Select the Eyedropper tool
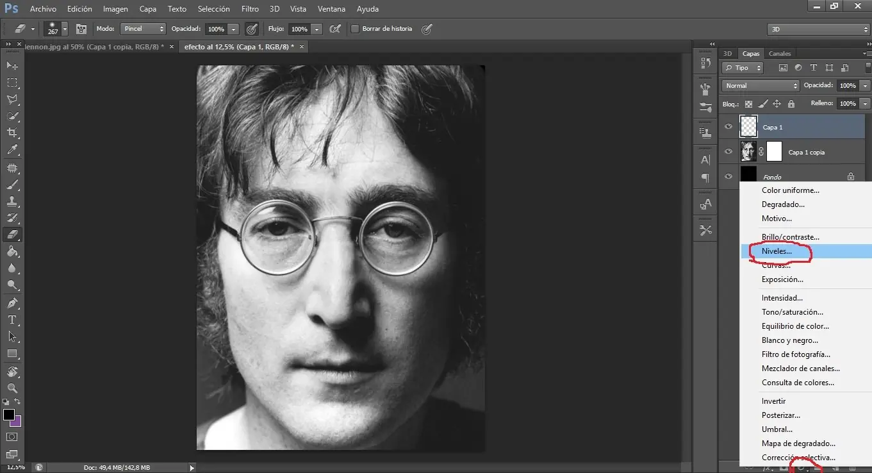 click(x=12, y=150)
